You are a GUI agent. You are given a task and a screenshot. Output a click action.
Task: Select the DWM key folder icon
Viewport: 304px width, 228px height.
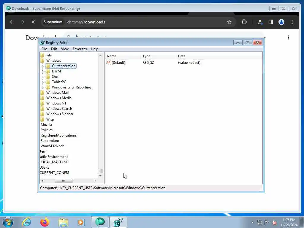pos(48,71)
